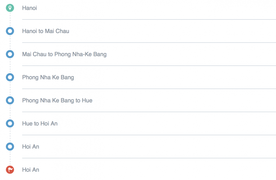Click the circle marker next to Phong Nha Ke Bang

(x=10, y=77)
